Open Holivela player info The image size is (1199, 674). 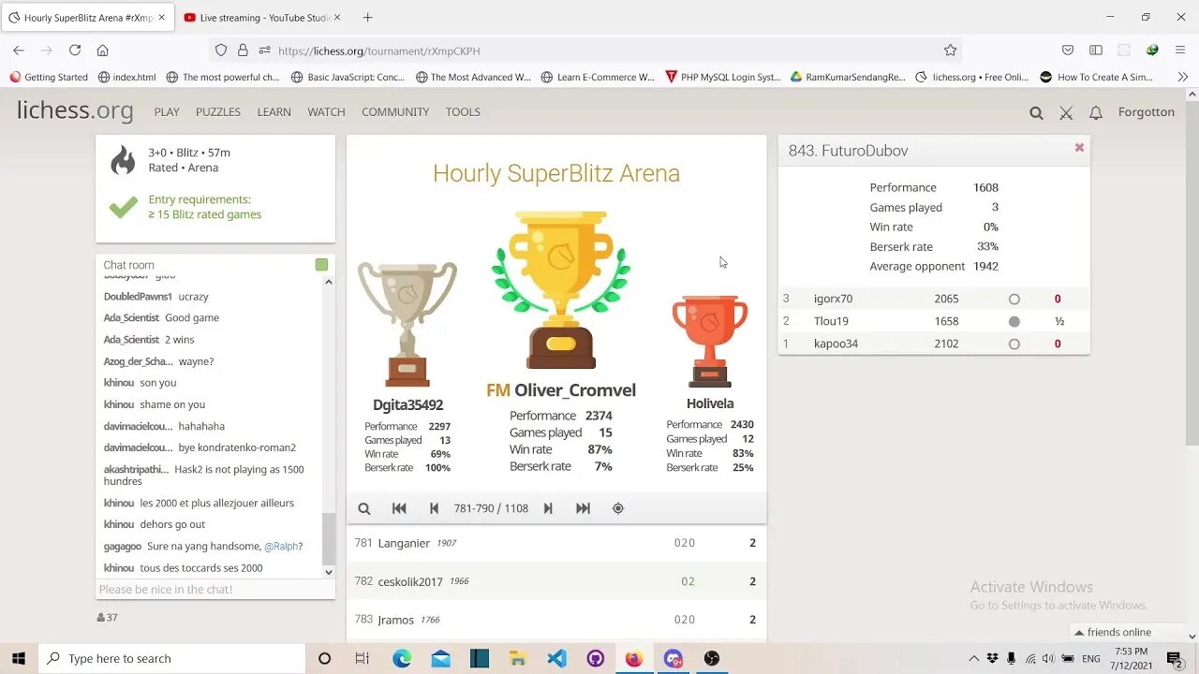(x=710, y=403)
